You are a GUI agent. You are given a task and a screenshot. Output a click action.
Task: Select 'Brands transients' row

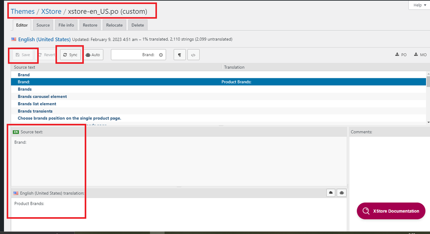coord(219,111)
